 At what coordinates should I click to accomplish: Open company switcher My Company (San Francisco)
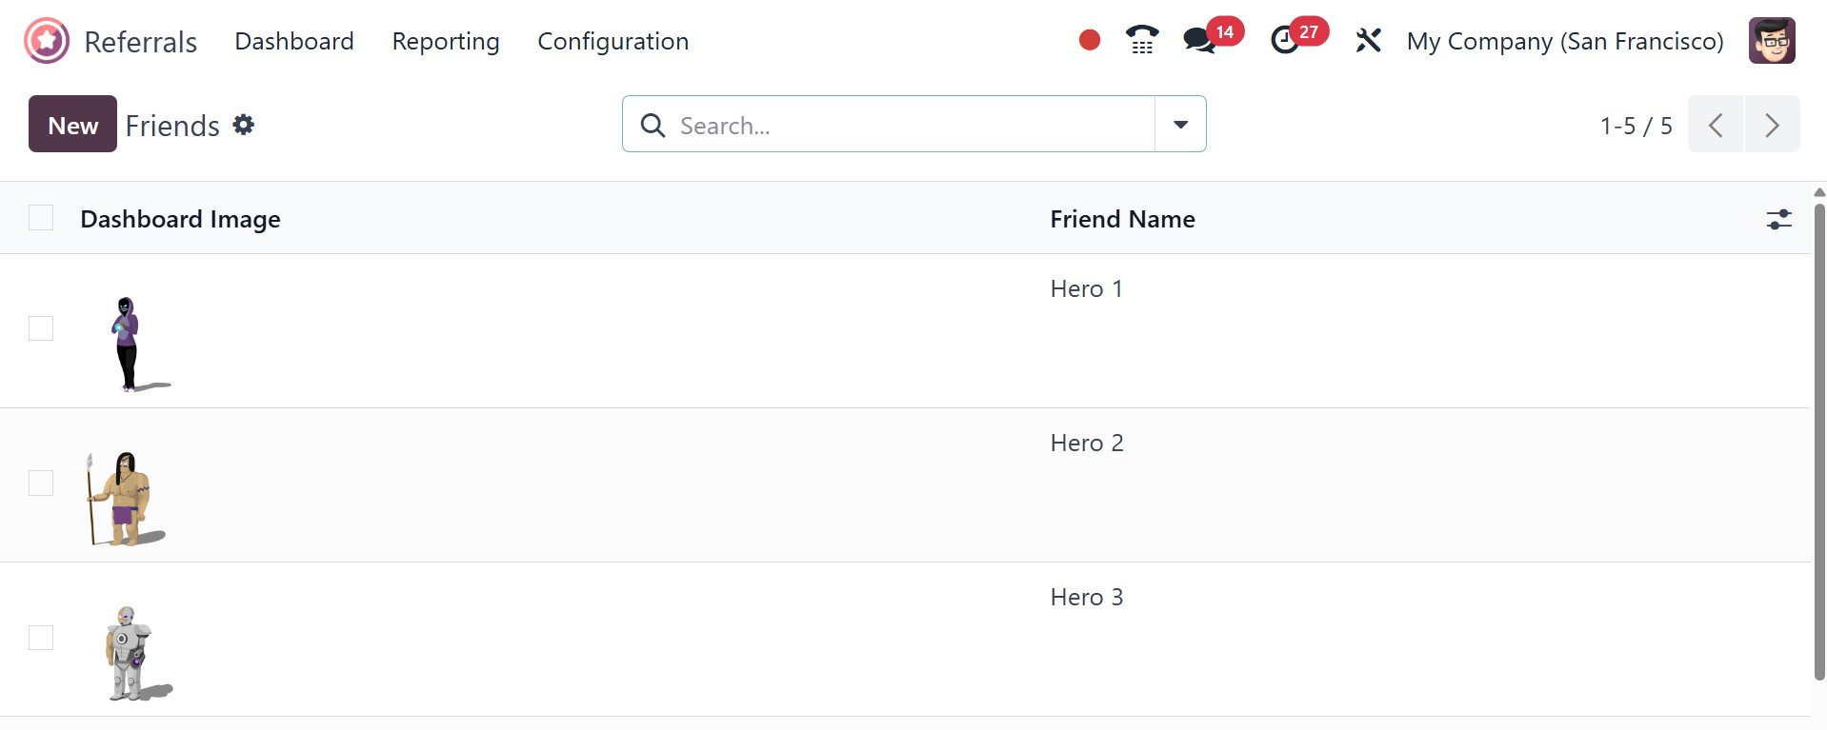(1564, 41)
